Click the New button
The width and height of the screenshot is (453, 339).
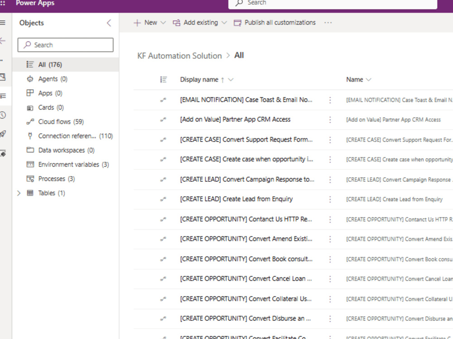point(145,23)
